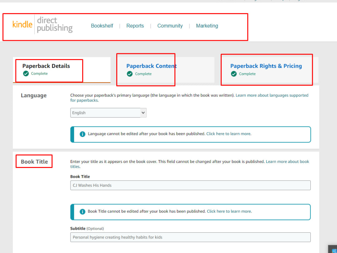Click the Complete status under Paperback Details
Image resolution: width=337 pixels, height=253 pixels.
click(x=39, y=74)
